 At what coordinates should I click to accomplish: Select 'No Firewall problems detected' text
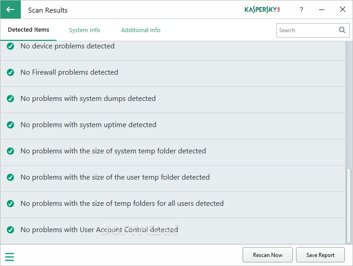69,72
